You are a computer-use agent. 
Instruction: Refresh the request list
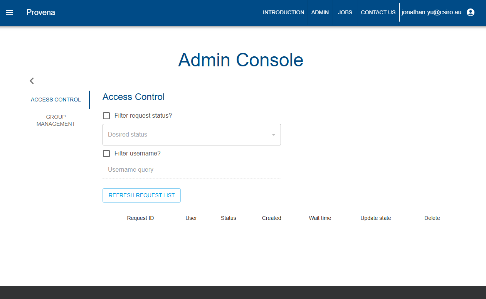coord(141,195)
